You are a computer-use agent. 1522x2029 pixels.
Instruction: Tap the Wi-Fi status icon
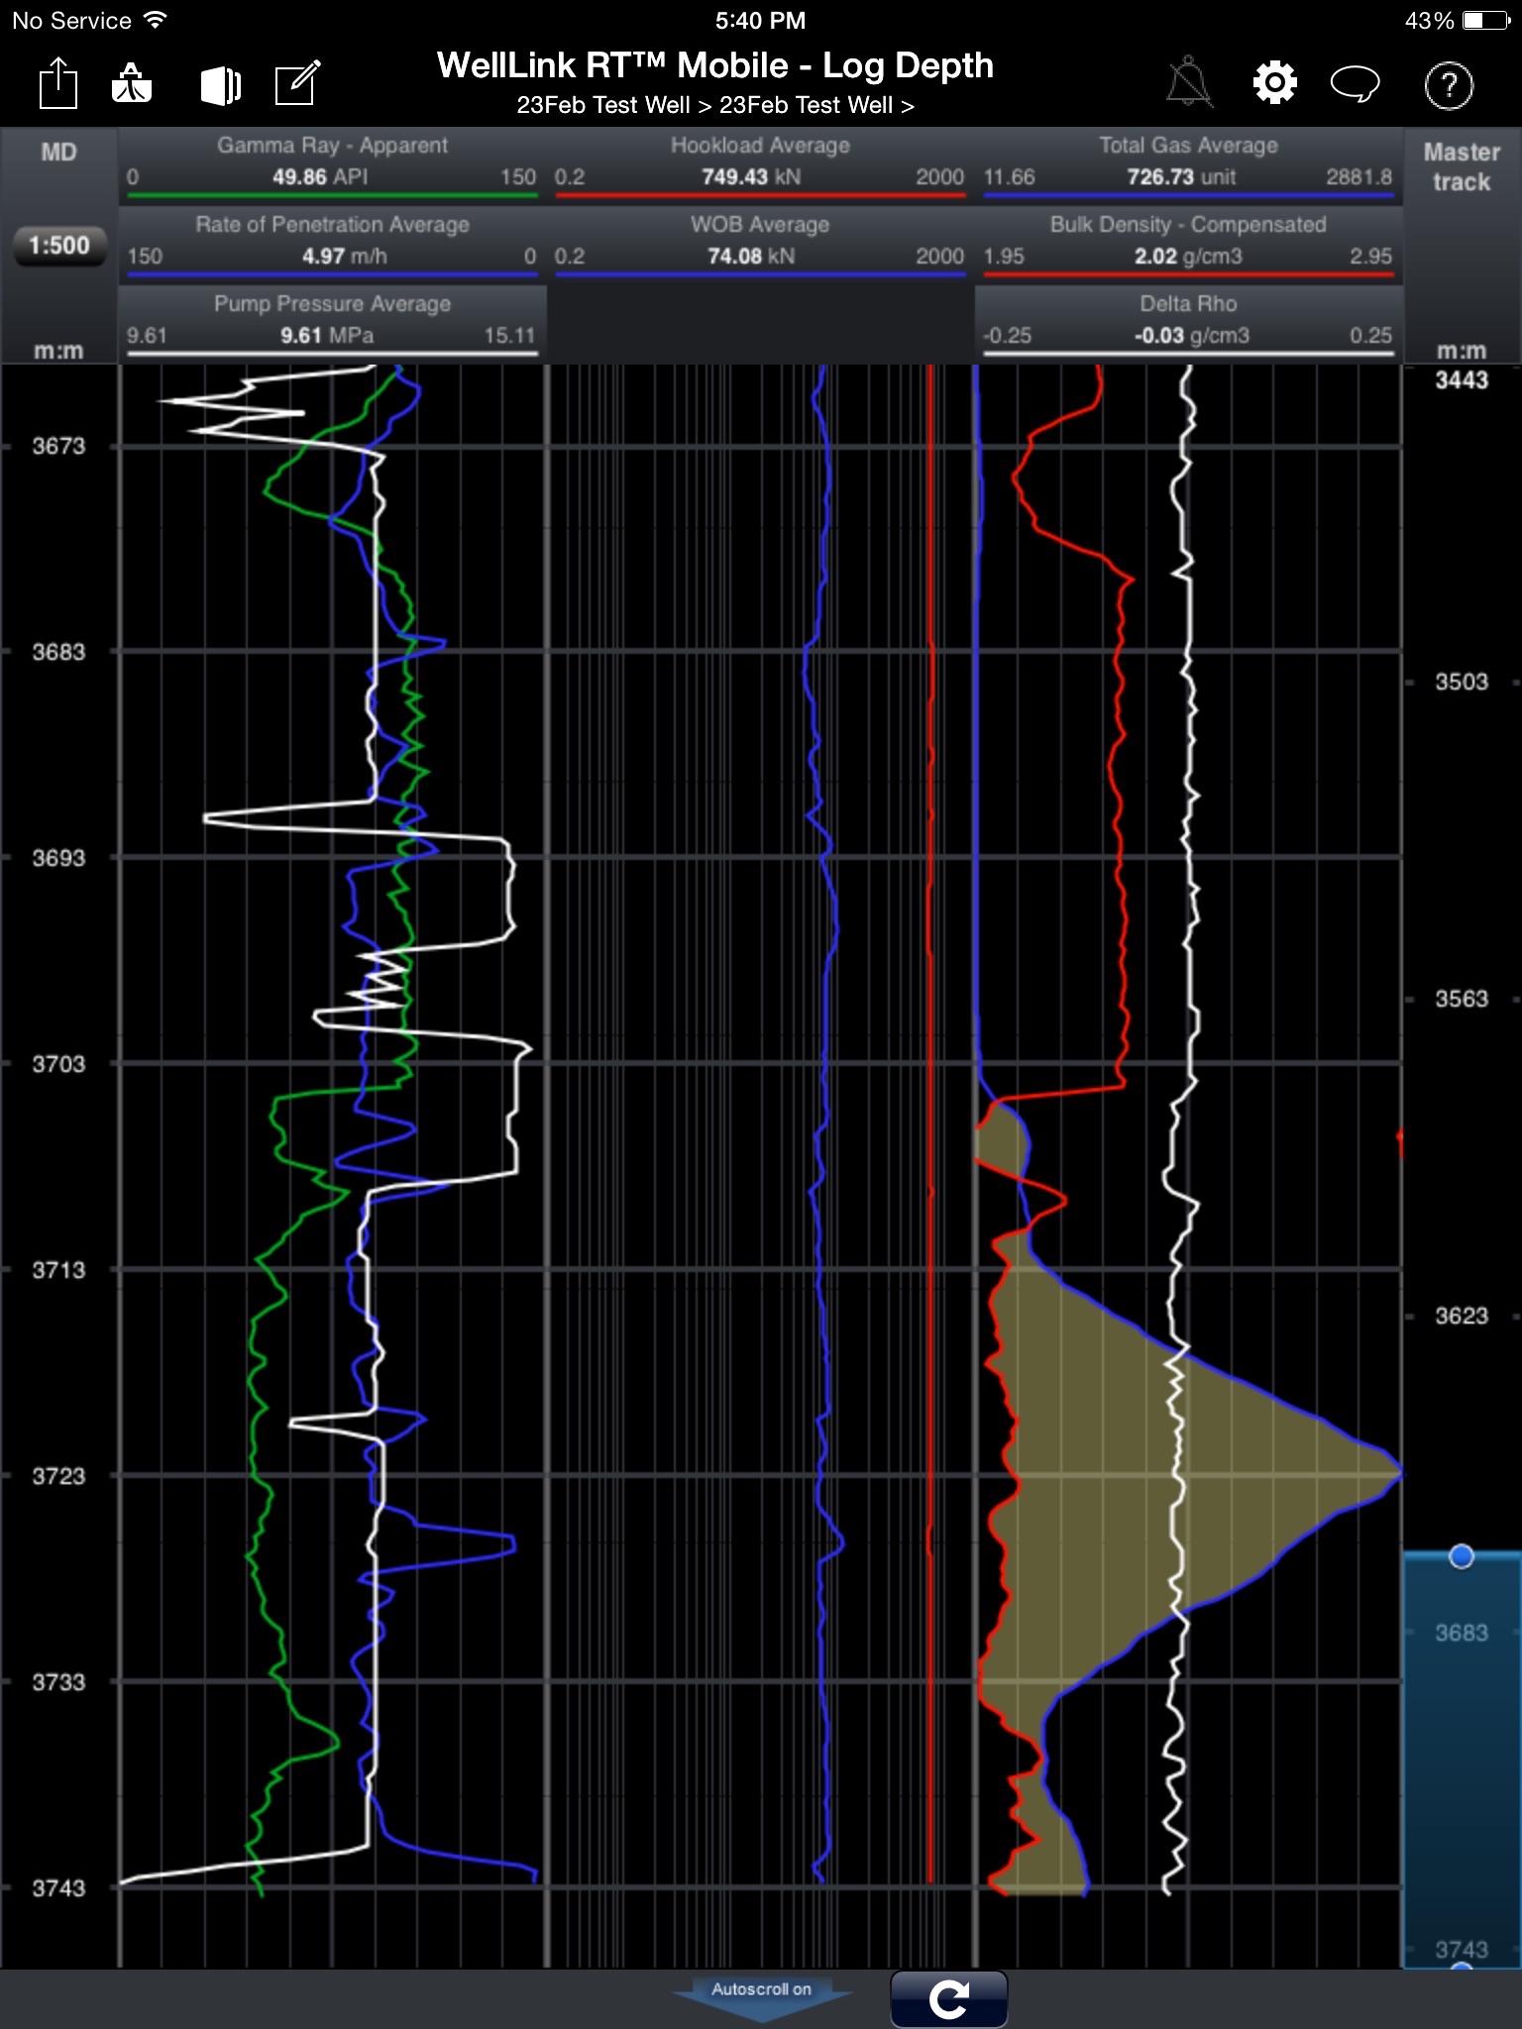click(x=155, y=20)
